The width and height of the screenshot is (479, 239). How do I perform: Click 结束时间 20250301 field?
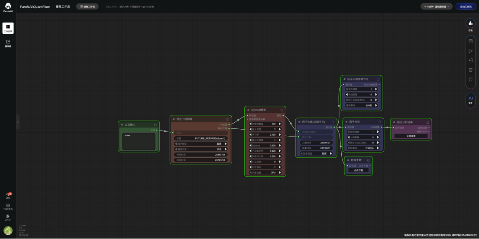316,148
